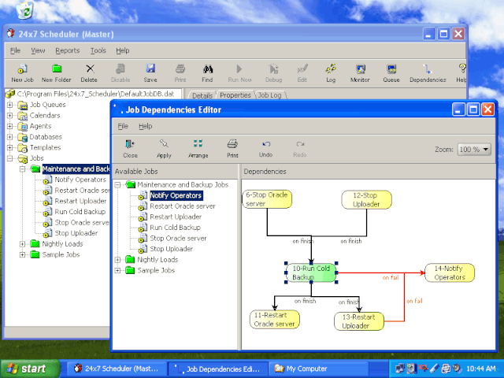Switch to the Details tab
Screen dimensions: 504x378
point(202,95)
